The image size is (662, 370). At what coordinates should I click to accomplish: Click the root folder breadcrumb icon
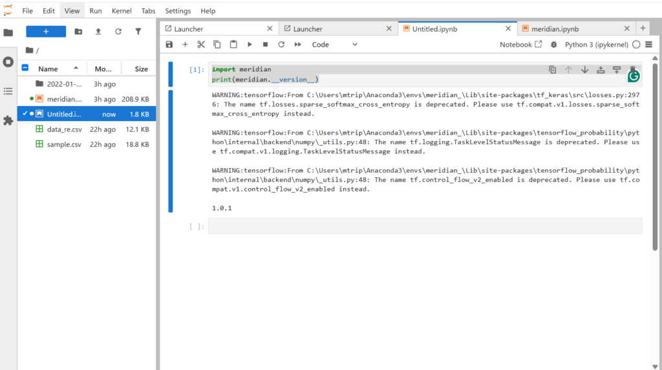29,50
